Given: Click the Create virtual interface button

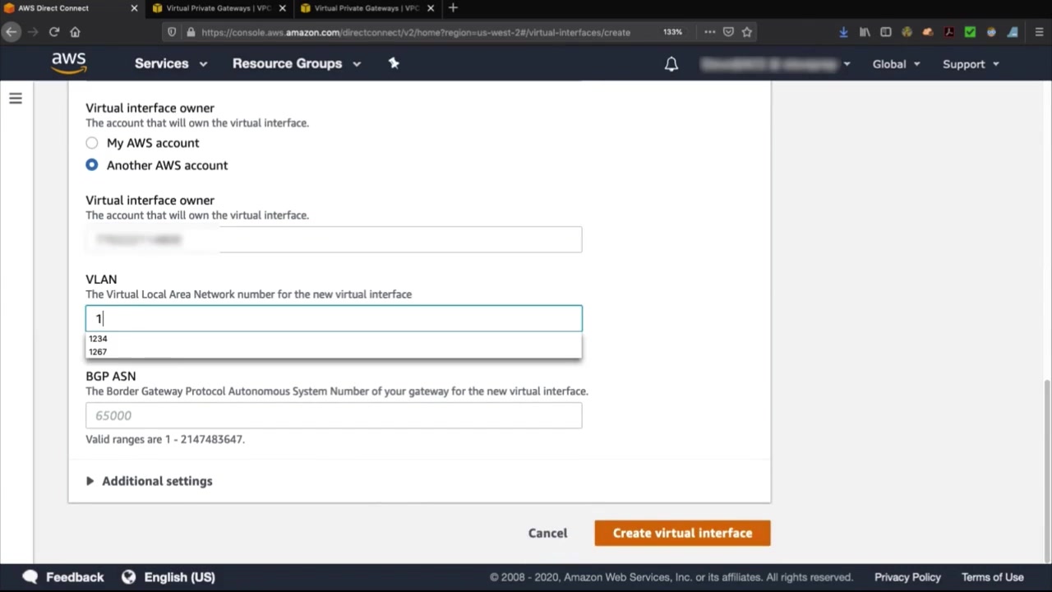Looking at the screenshot, I should click(x=682, y=533).
